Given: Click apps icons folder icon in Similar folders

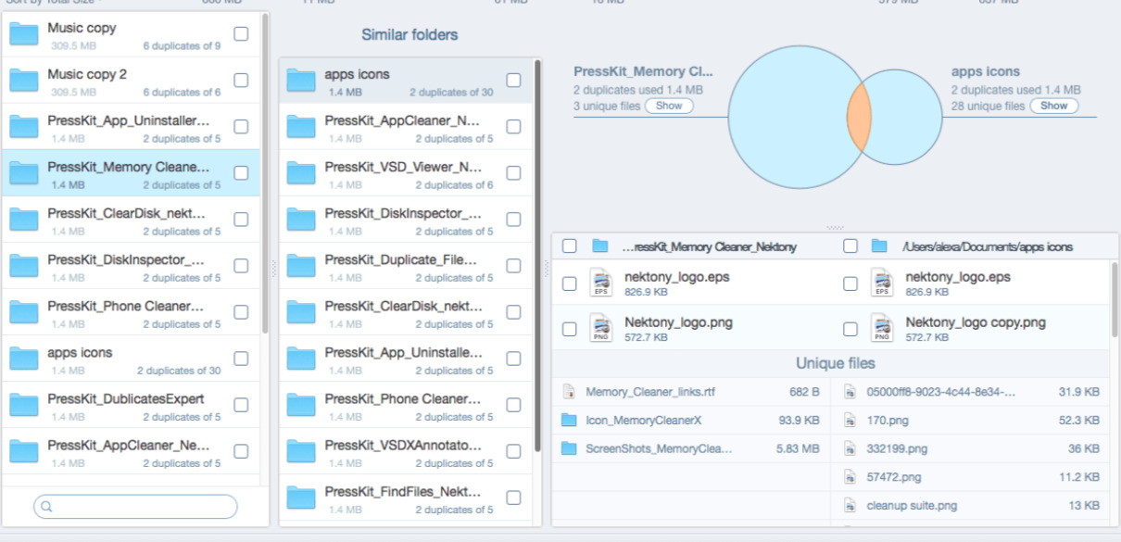Looking at the screenshot, I should 301,82.
